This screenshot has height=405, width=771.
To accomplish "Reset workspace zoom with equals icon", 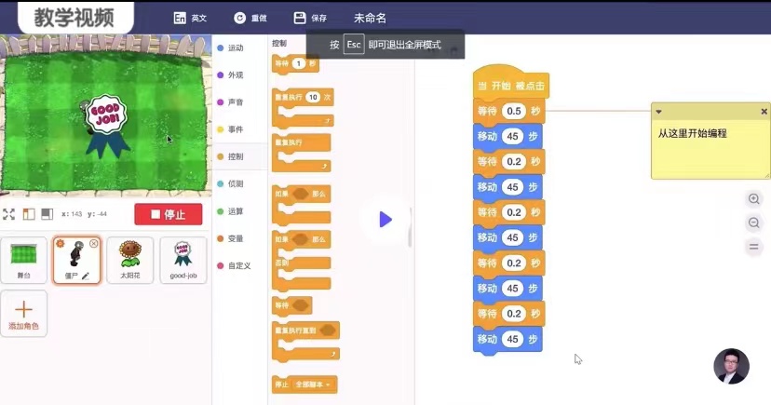I will tap(753, 247).
